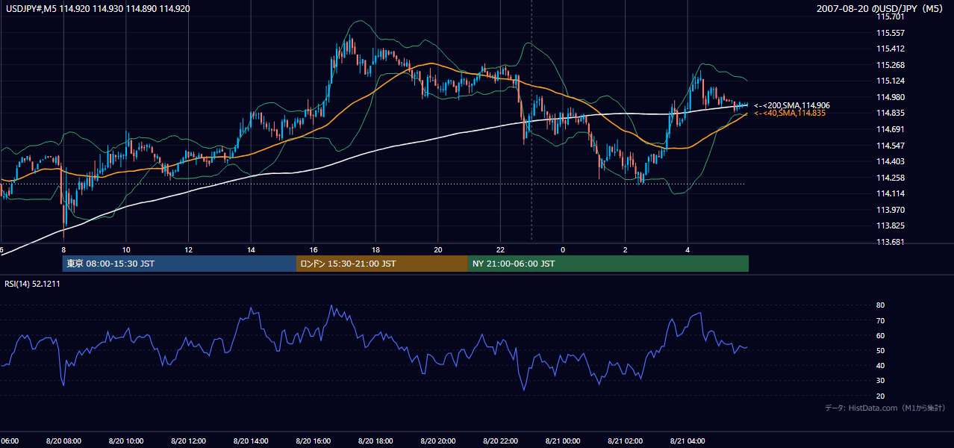Click the 2007-08-20 USD/JPY (M5) chart title
Viewport: 954px width, 448px height.
881,9
